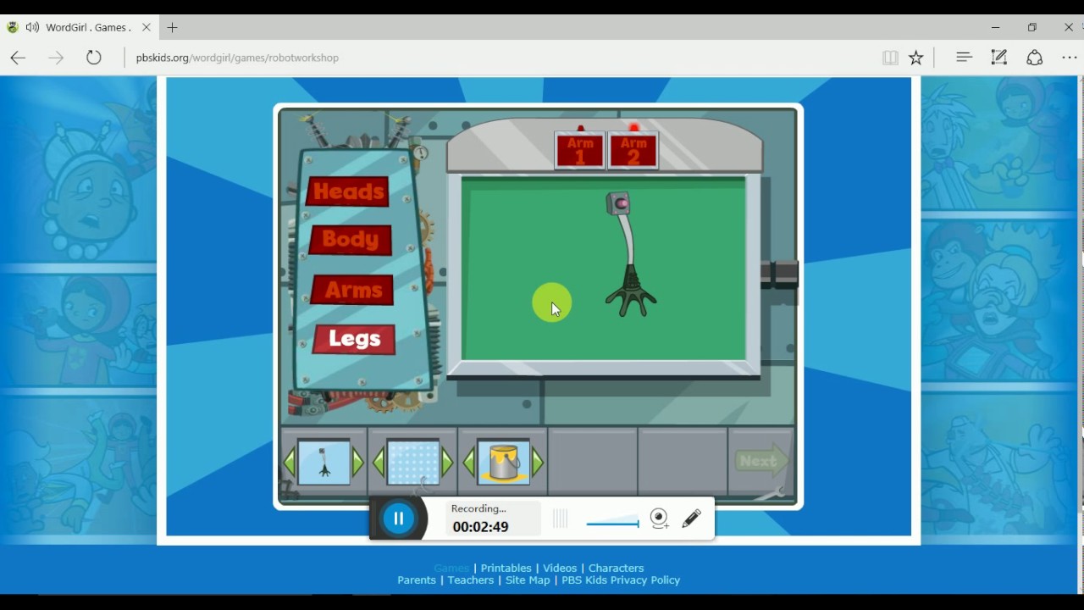This screenshot has width=1084, height=610.
Task: Click the recording toolbar drag handle
Action: point(560,518)
